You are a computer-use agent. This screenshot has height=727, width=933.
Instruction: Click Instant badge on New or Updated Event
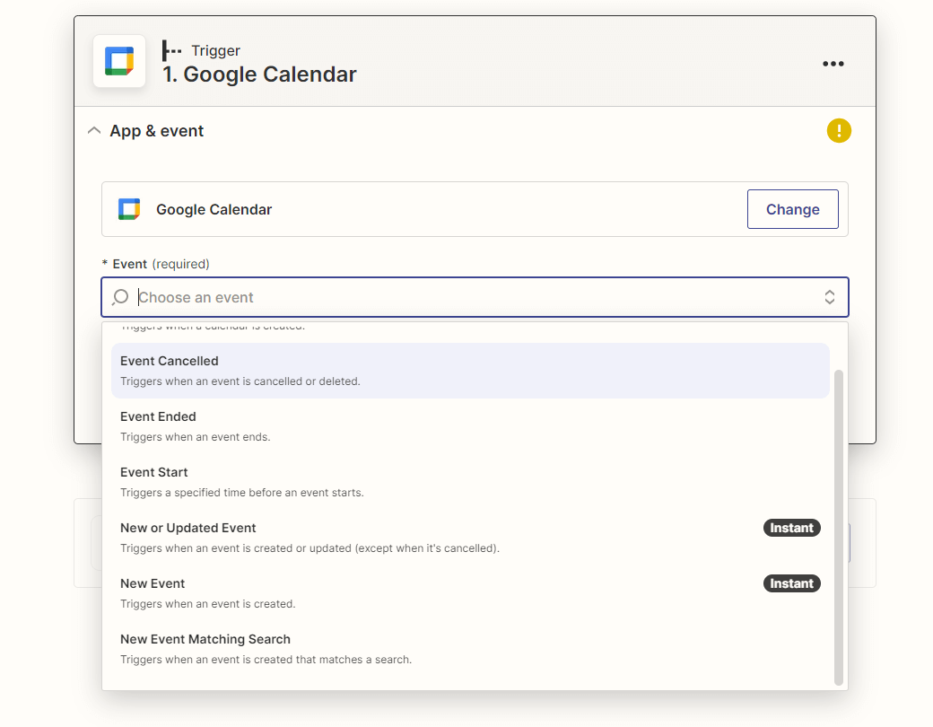[791, 528]
